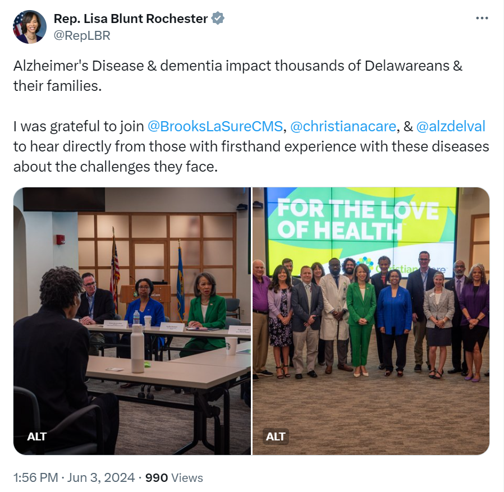Open the @christianacare mention

343,126
